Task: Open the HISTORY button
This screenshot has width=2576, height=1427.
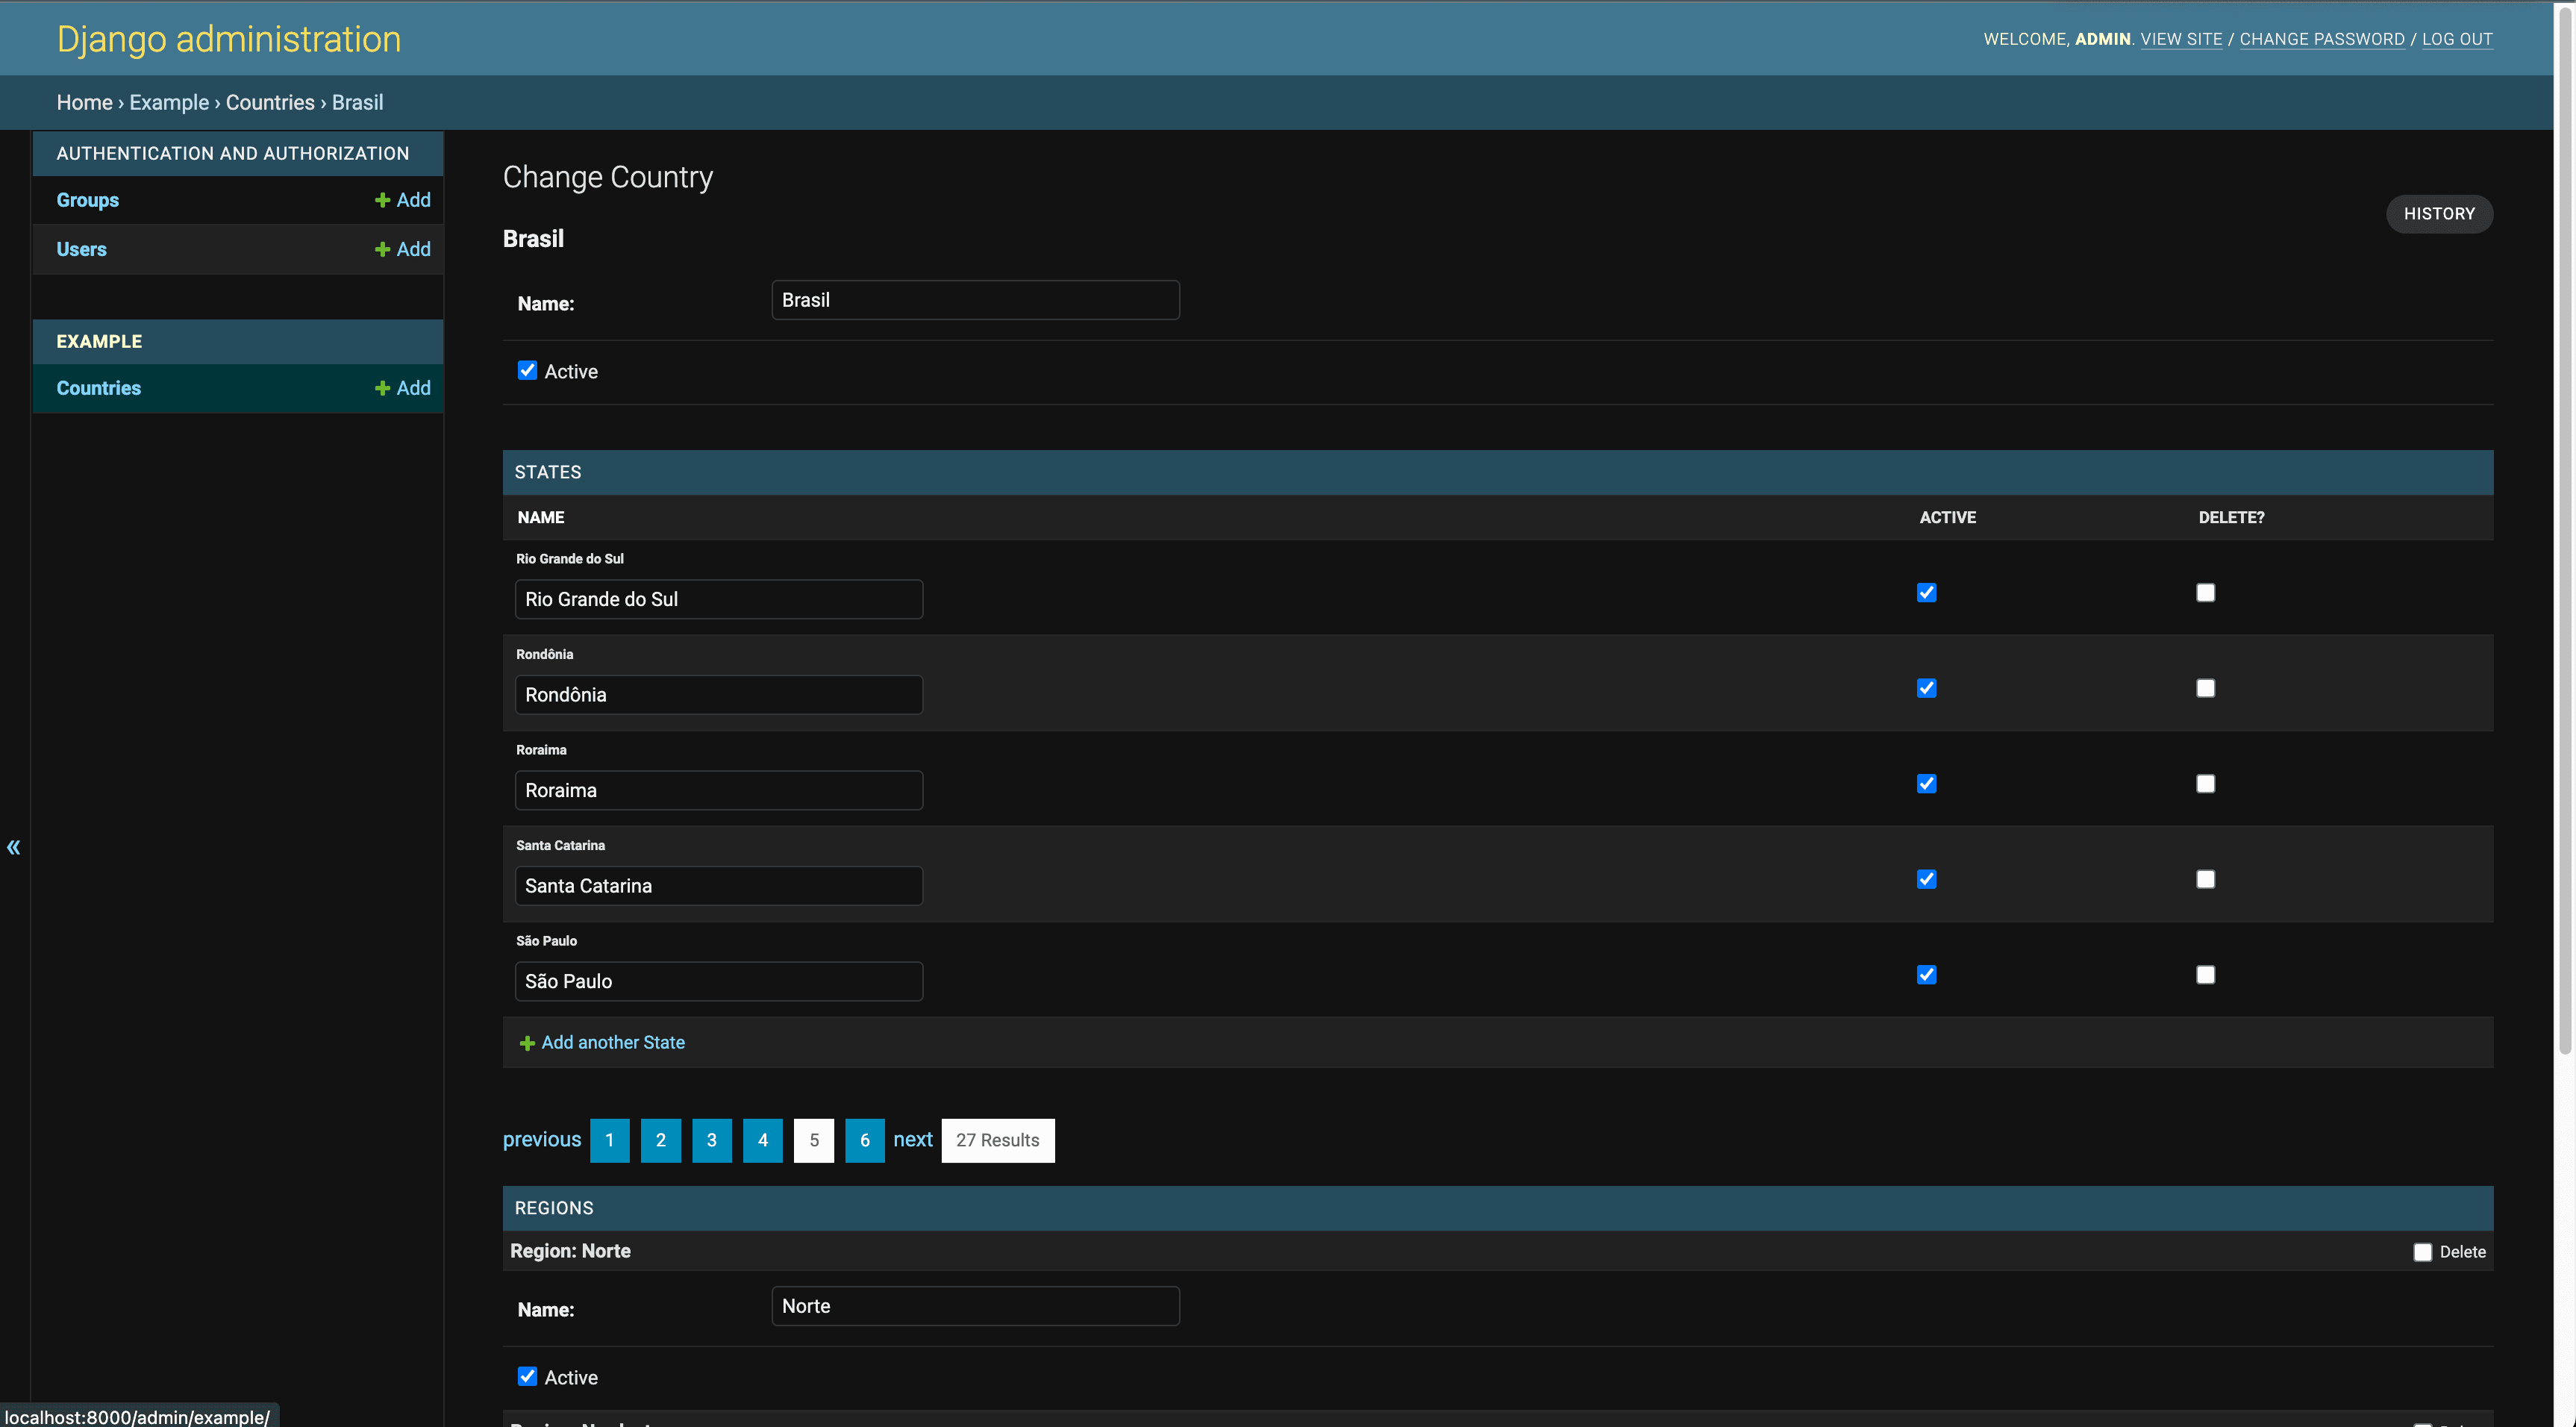Action: click(x=2439, y=213)
